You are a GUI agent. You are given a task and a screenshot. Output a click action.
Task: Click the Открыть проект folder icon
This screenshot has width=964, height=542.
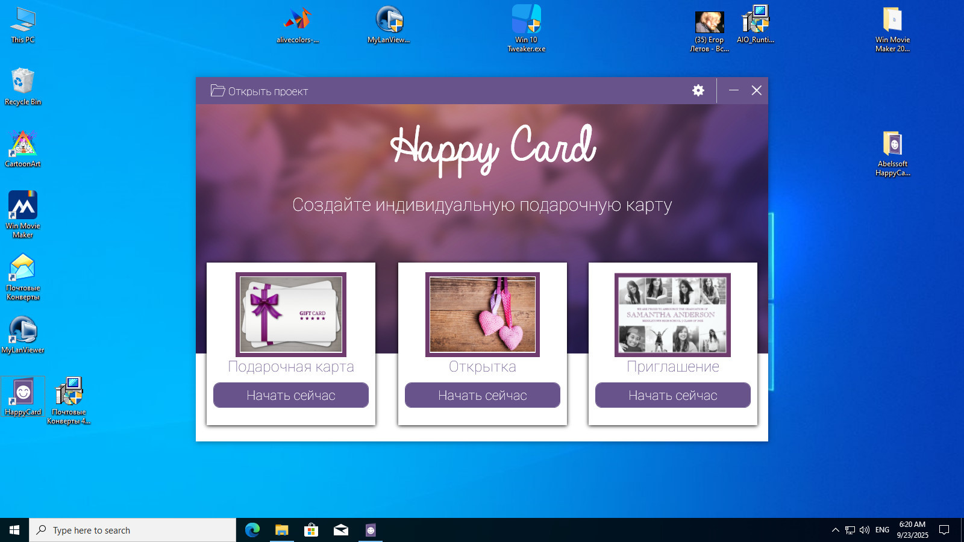[218, 91]
